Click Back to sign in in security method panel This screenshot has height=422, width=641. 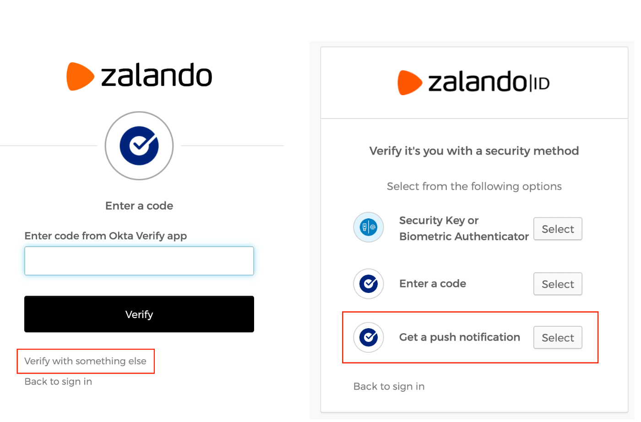pos(389,386)
